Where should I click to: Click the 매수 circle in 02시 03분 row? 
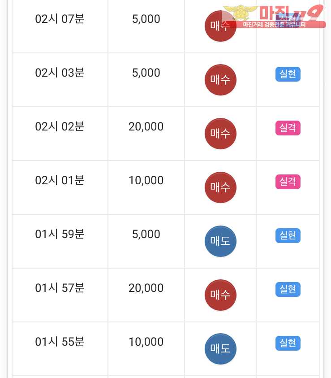click(x=220, y=79)
